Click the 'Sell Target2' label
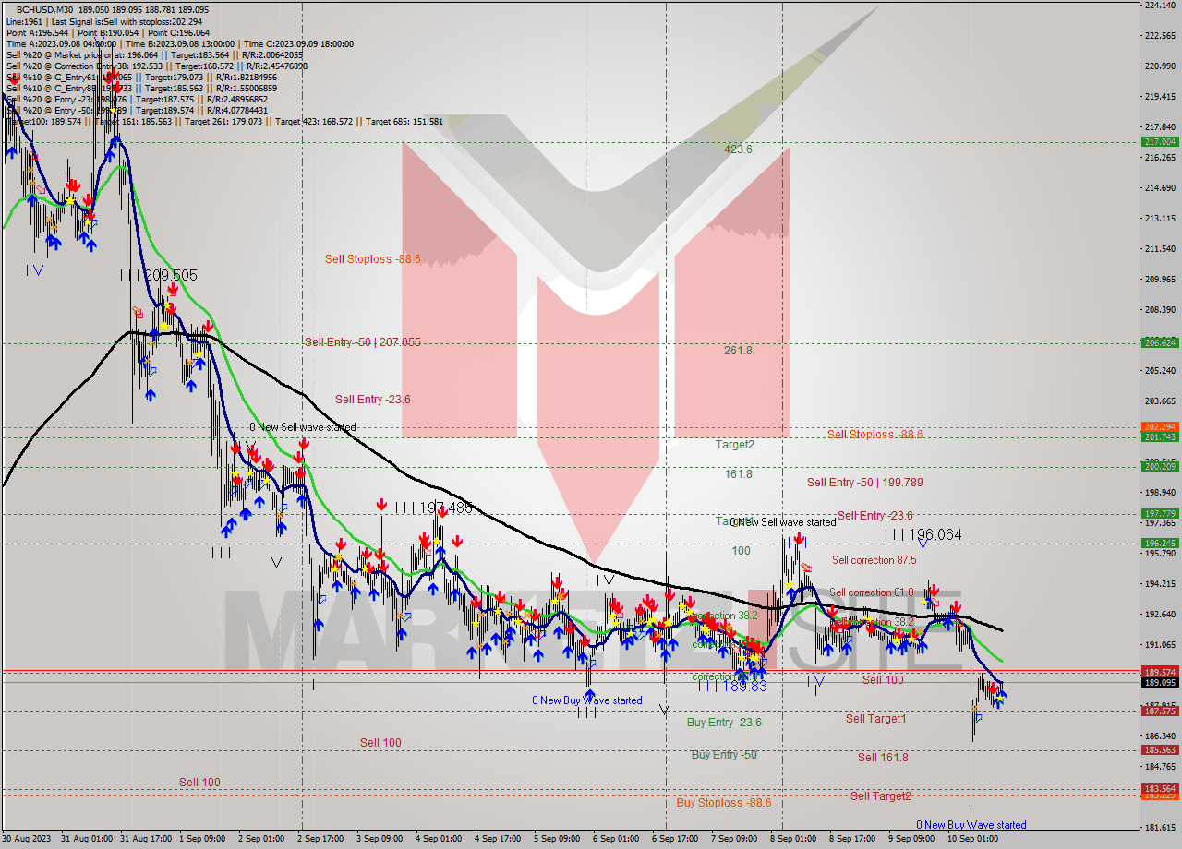Image resolution: width=1182 pixels, height=849 pixels. point(881,795)
